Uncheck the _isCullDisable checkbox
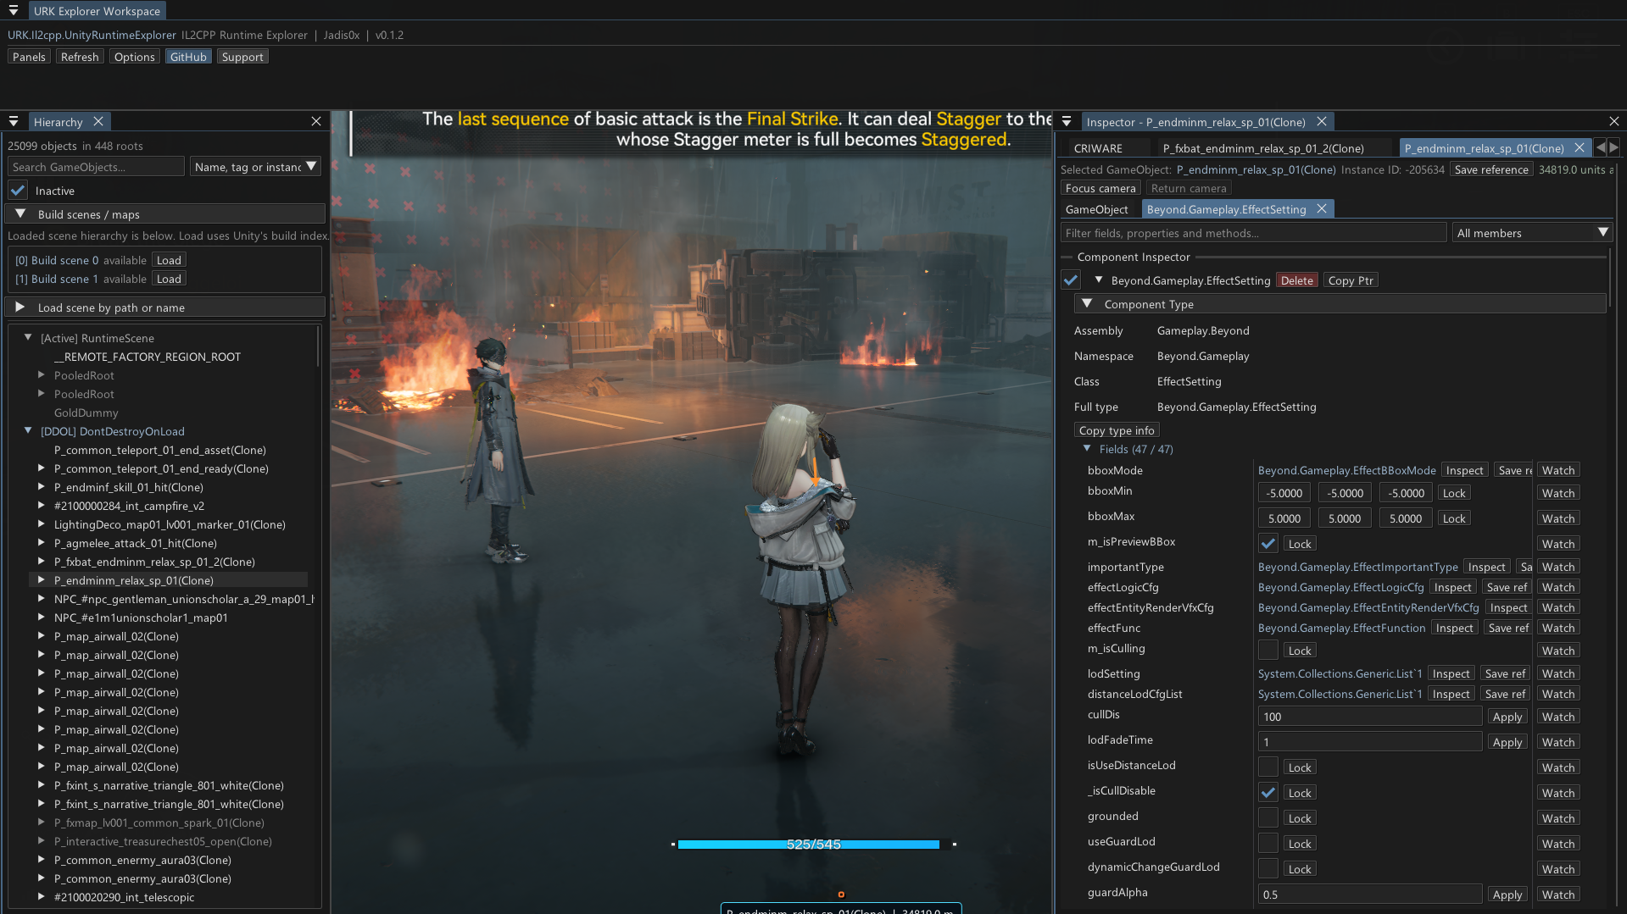The image size is (1627, 914). click(1268, 792)
